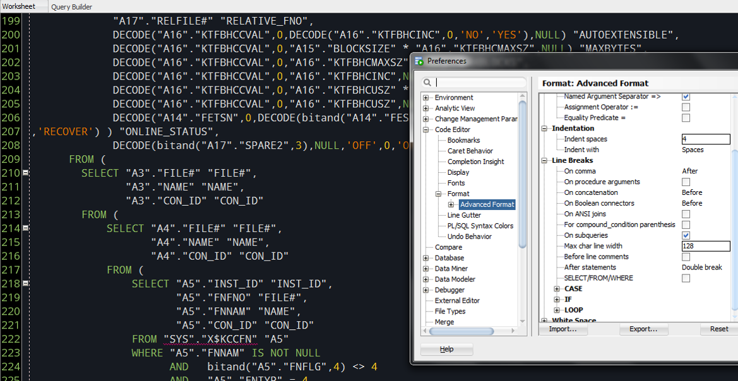Collapse code fold at line 210
Screen dimensions: 738x381
click(x=25, y=173)
